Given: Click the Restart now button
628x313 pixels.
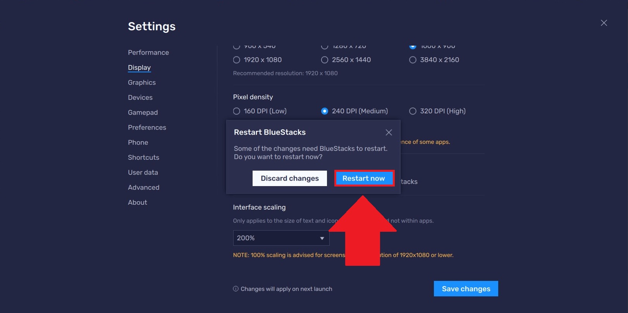Looking at the screenshot, I should pyautogui.click(x=364, y=178).
